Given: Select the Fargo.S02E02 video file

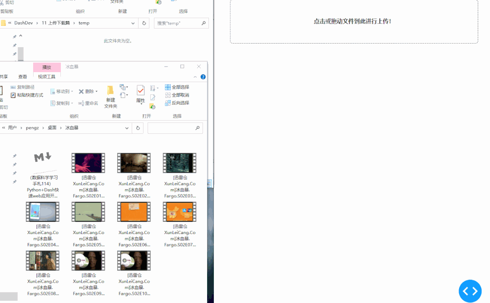Looking at the screenshot, I should [x=134, y=176].
